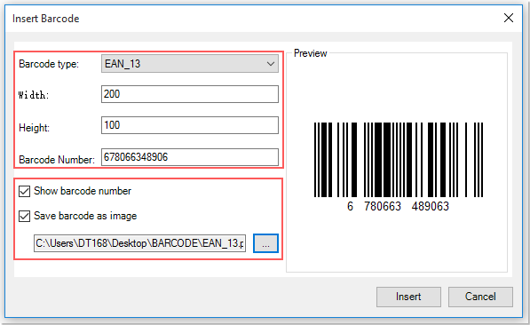Screen dimensions: 530x325
Task: Toggle Save barcode as image checkbox
Action: pyautogui.click(x=24, y=216)
